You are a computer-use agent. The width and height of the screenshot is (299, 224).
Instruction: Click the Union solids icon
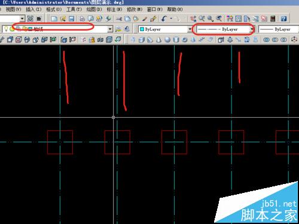pos(267,40)
